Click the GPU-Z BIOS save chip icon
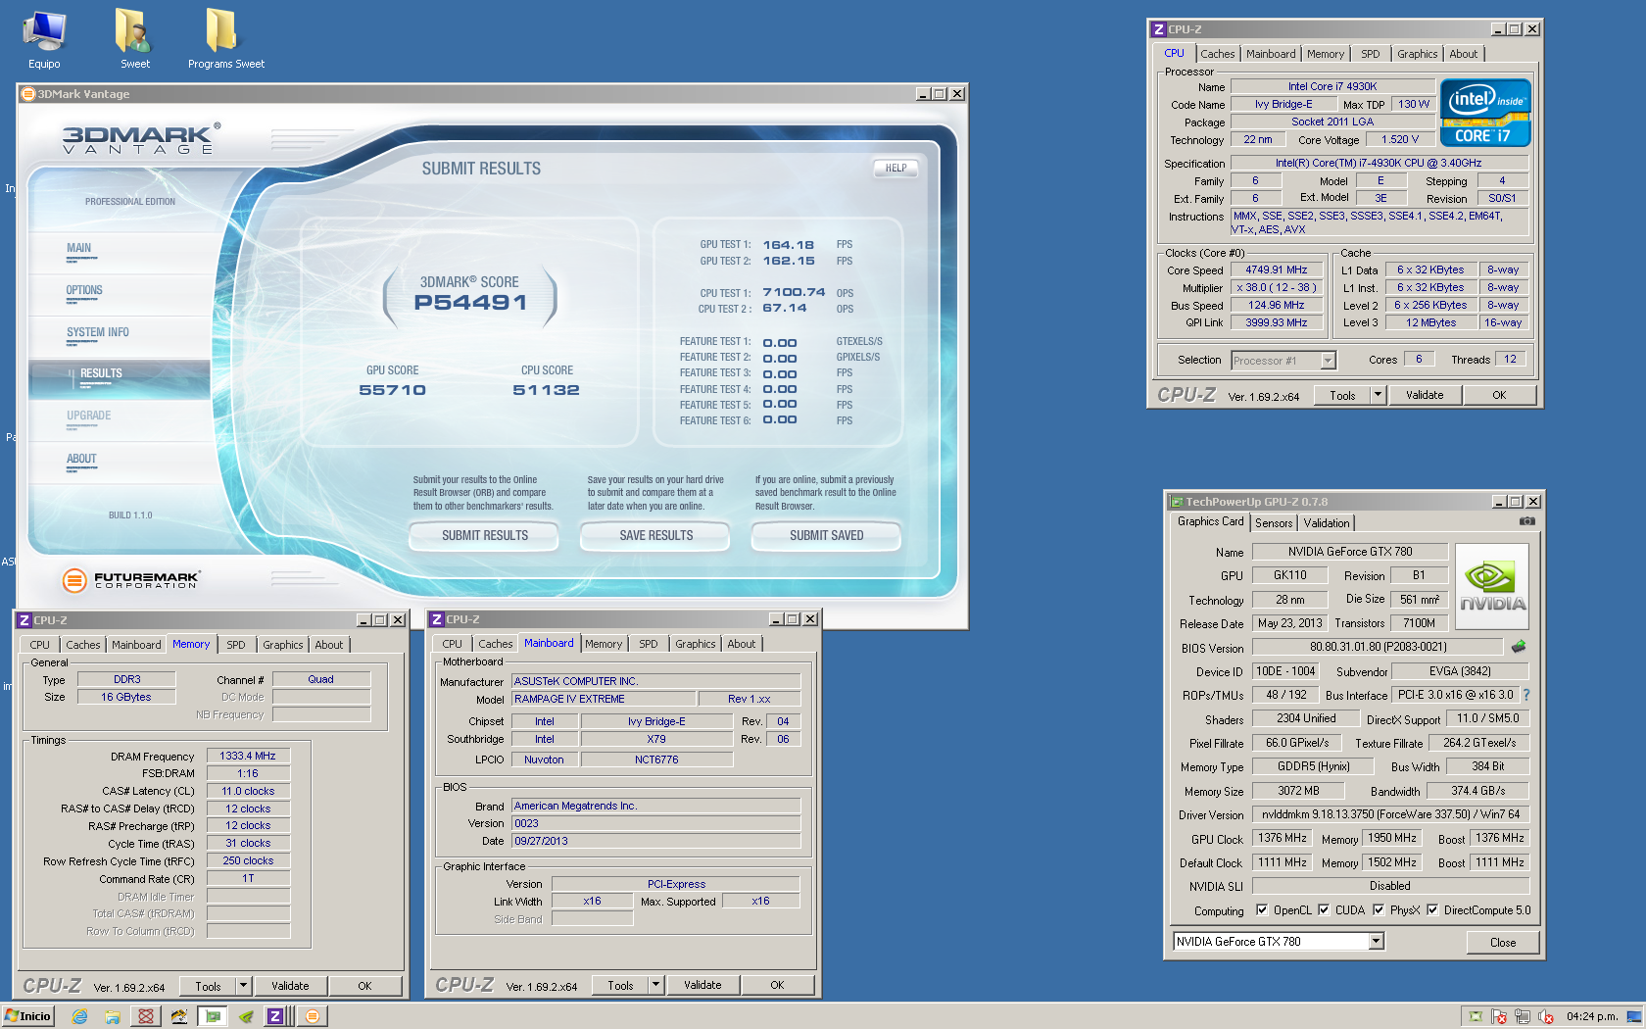Screen dimensions: 1646x1029 (1519, 647)
